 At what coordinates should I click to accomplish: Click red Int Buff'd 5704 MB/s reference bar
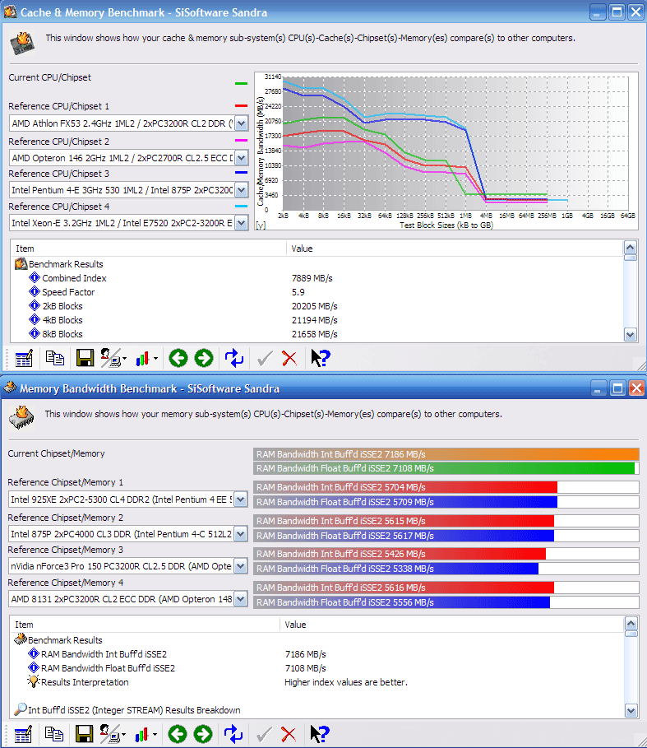point(405,487)
